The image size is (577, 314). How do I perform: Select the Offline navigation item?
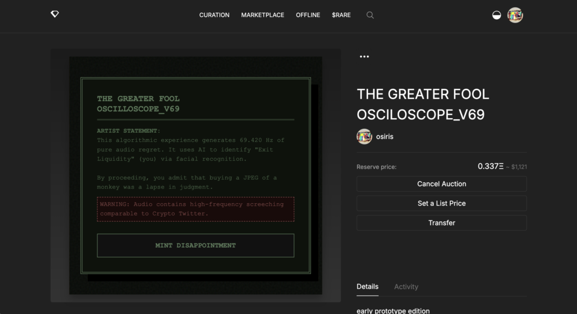point(308,15)
